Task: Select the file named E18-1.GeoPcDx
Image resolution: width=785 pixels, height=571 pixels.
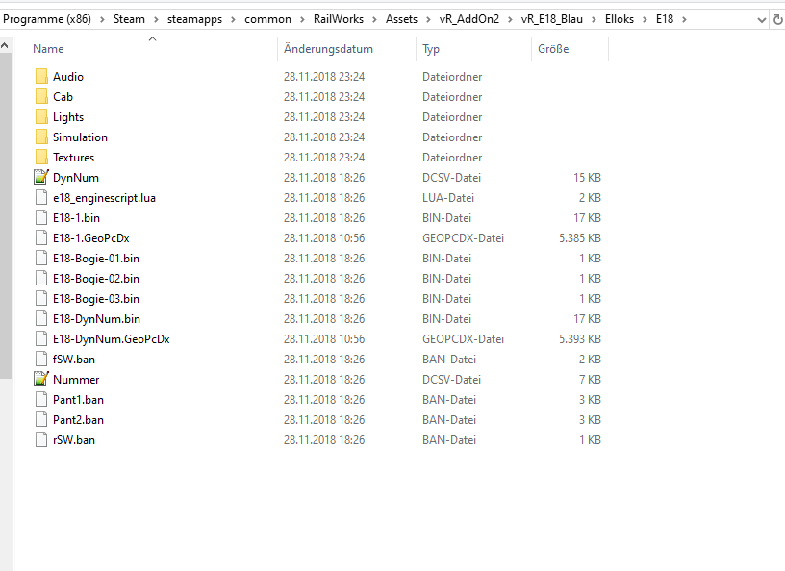Action: (91, 238)
